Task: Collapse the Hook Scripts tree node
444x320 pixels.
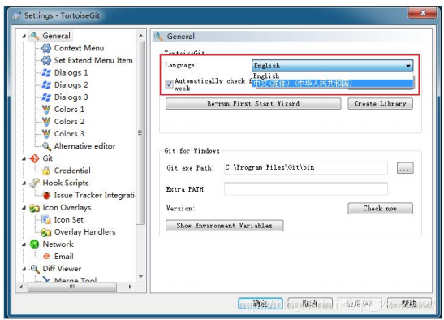Action: [24, 184]
